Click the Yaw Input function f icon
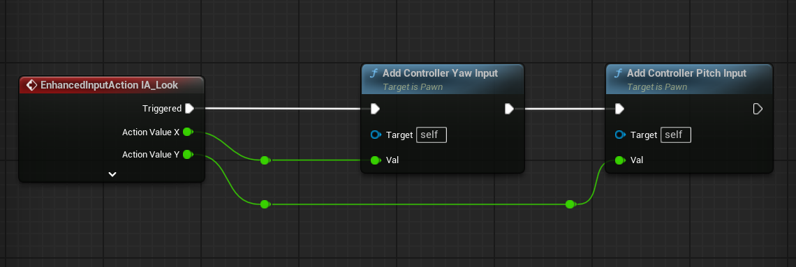 tap(374, 73)
